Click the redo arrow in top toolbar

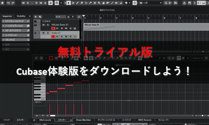tap(13, 3)
